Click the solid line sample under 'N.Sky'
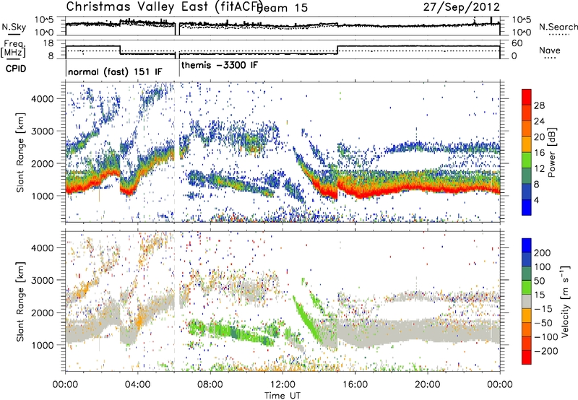This screenshot has height=400, width=578. pos(14,34)
